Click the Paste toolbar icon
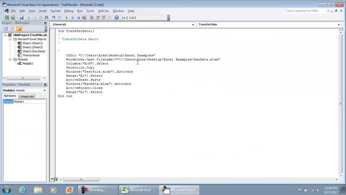The width and height of the screenshot is (346, 195). click(x=41, y=17)
